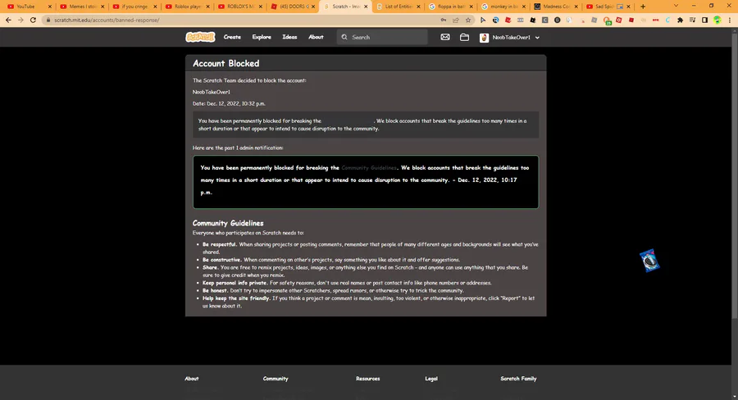Click the About footer heading
The image size is (738, 400).
point(192,379)
